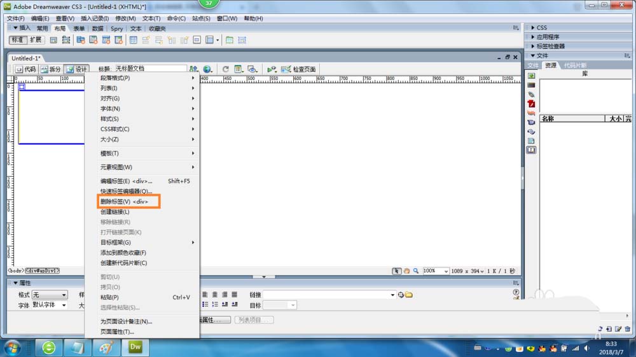Open the 格式 format dropdown
Viewport: 636px width, 357px height.
coord(50,295)
